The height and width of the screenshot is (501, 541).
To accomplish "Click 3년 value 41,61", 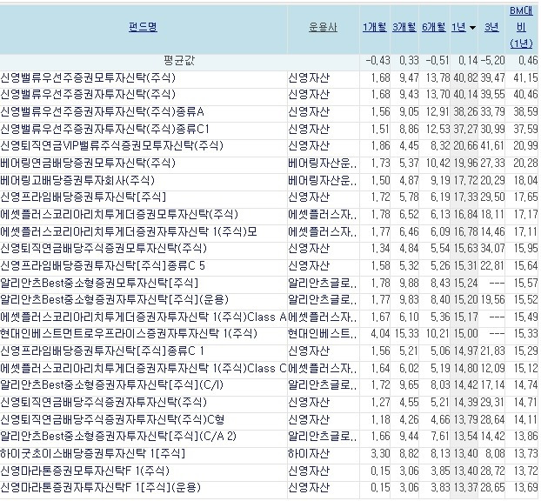I will (492, 146).
